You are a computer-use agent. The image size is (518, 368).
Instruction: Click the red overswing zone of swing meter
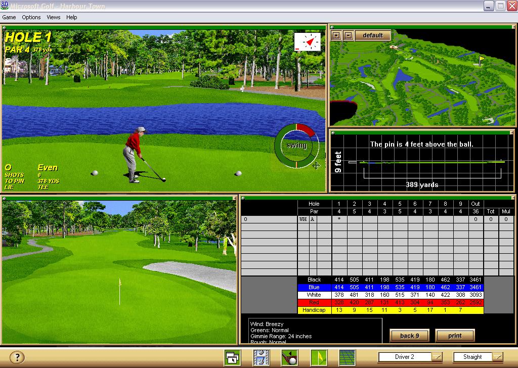(306, 130)
